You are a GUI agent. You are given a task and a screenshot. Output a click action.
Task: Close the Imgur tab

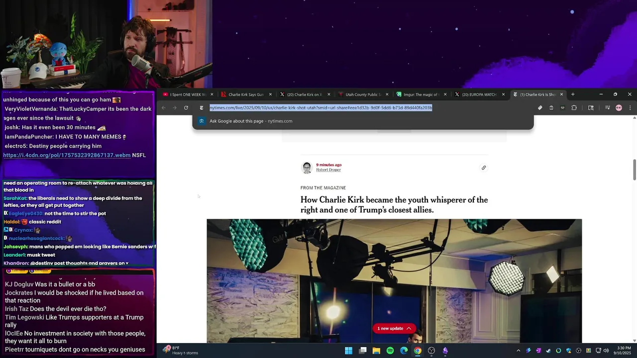click(445, 94)
